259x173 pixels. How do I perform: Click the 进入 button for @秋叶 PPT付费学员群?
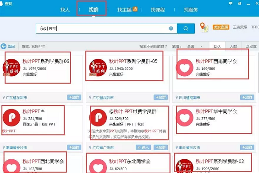pyautogui.click(x=143, y=147)
